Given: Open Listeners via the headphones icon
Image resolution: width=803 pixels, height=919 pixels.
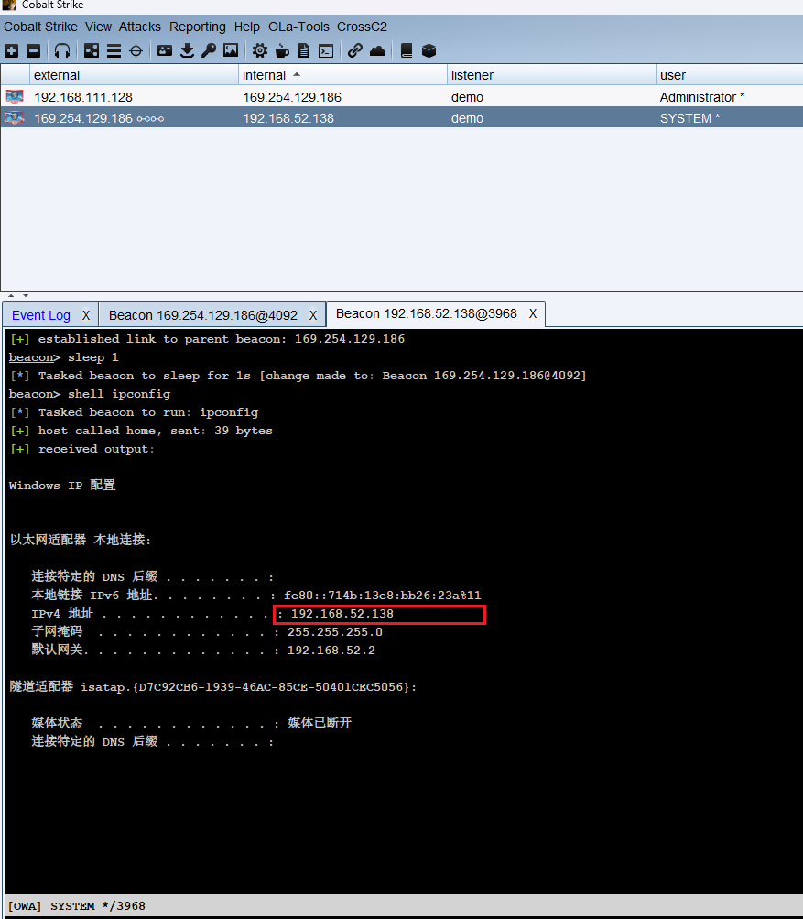Looking at the screenshot, I should (x=62, y=51).
